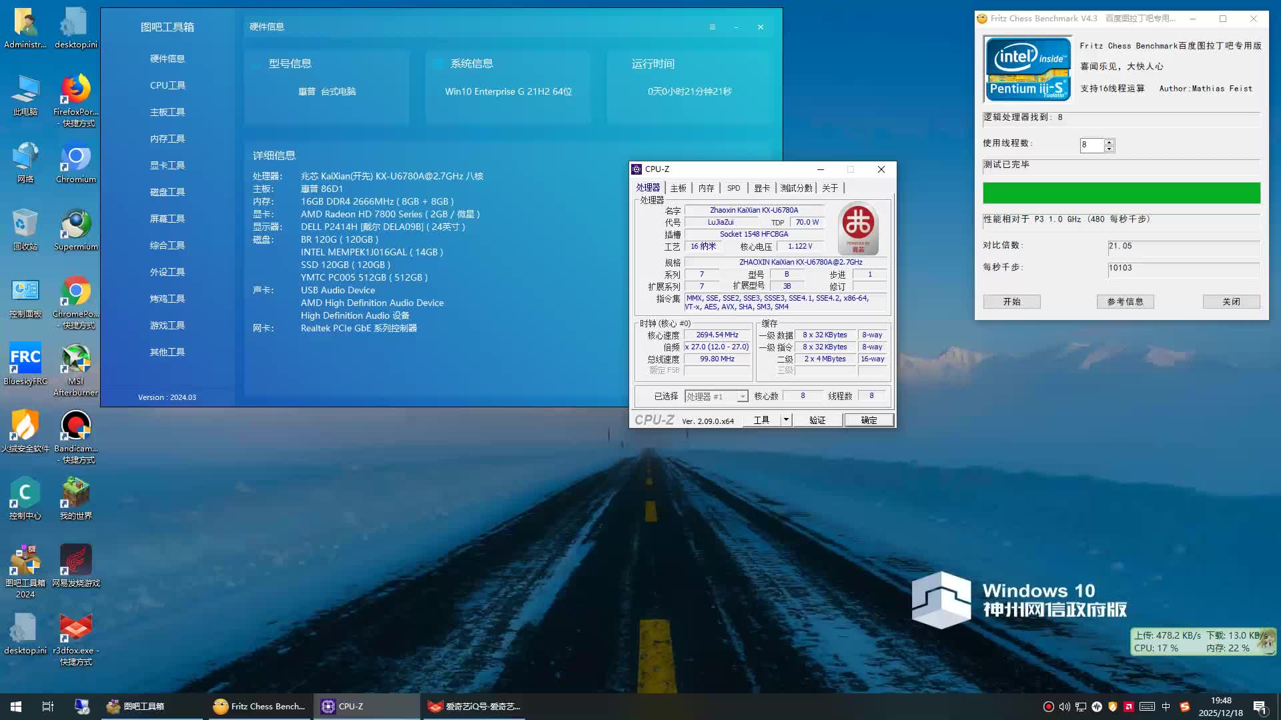
Task: Click CPU-Z 工具 button
Action: click(762, 420)
